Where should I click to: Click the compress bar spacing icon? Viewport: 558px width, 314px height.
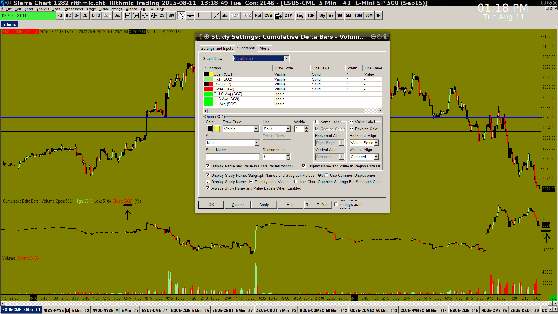coord(145,16)
